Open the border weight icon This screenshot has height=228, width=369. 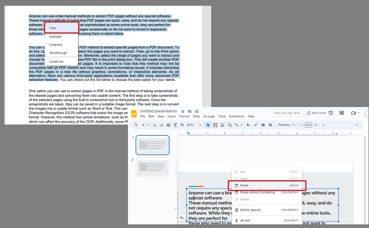point(263,125)
